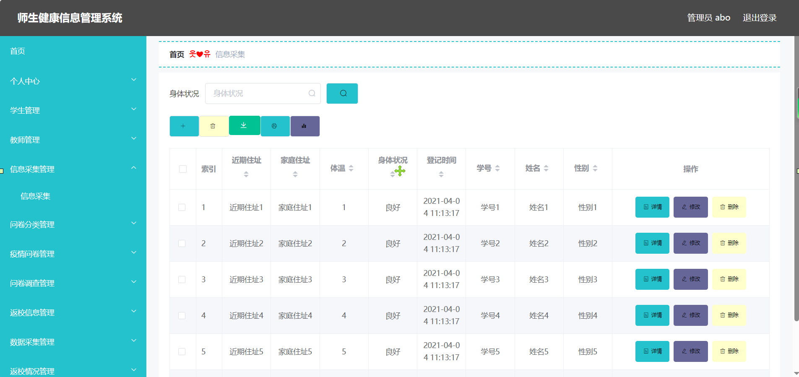Click scrollbar down arrow
The width and height of the screenshot is (799, 377).
pyautogui.click(x=796, y=373)
